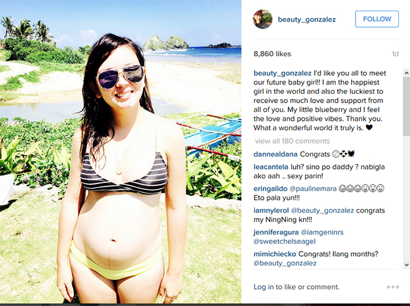Click the scrollbar up arrow
The image size is (410, 306).
point(406,73)
